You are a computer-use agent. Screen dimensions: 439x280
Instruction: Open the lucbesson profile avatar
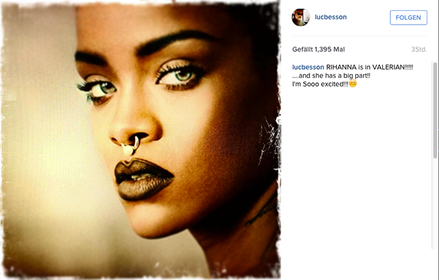301,17
